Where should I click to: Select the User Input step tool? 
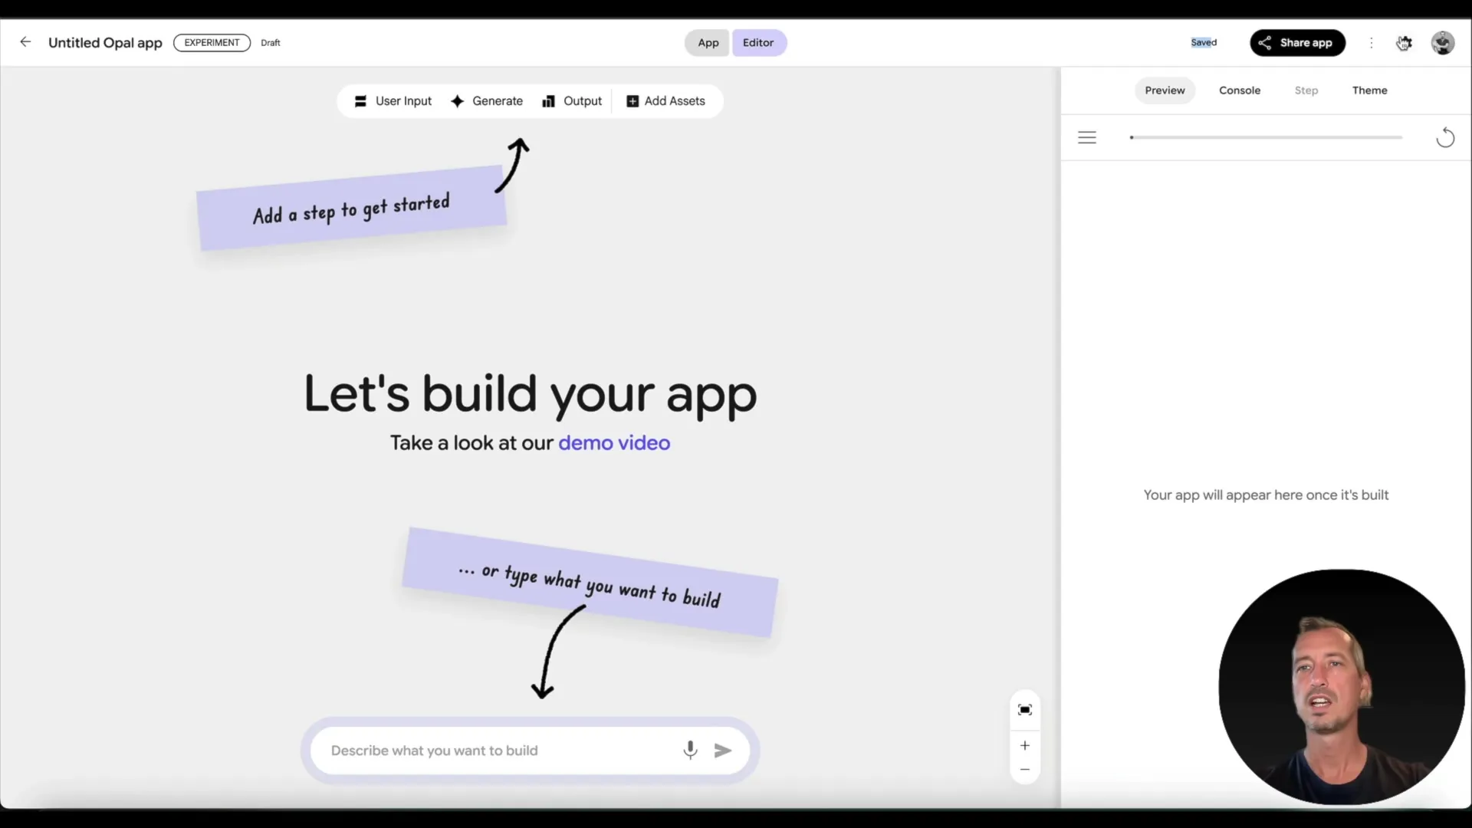(393, 100)
